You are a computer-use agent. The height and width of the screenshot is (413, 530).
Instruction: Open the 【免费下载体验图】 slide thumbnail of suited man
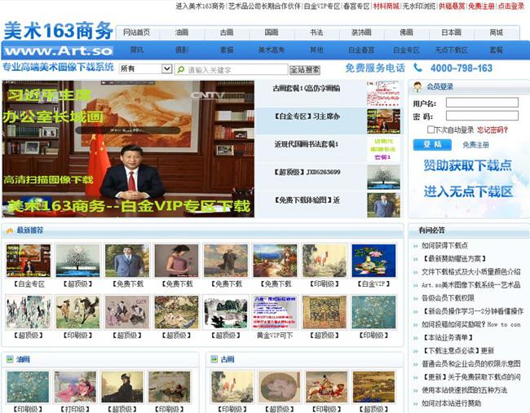[383, 205]
